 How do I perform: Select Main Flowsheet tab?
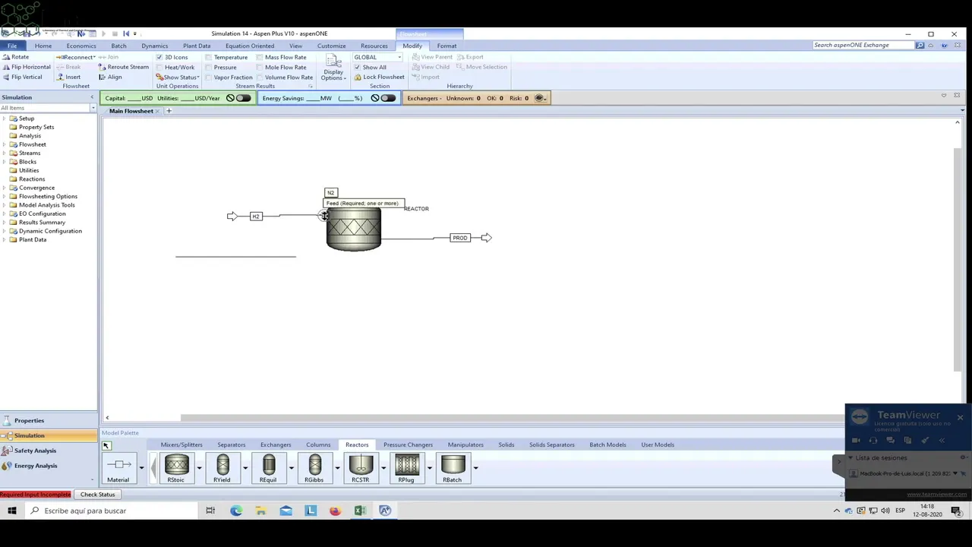point(131,111)
